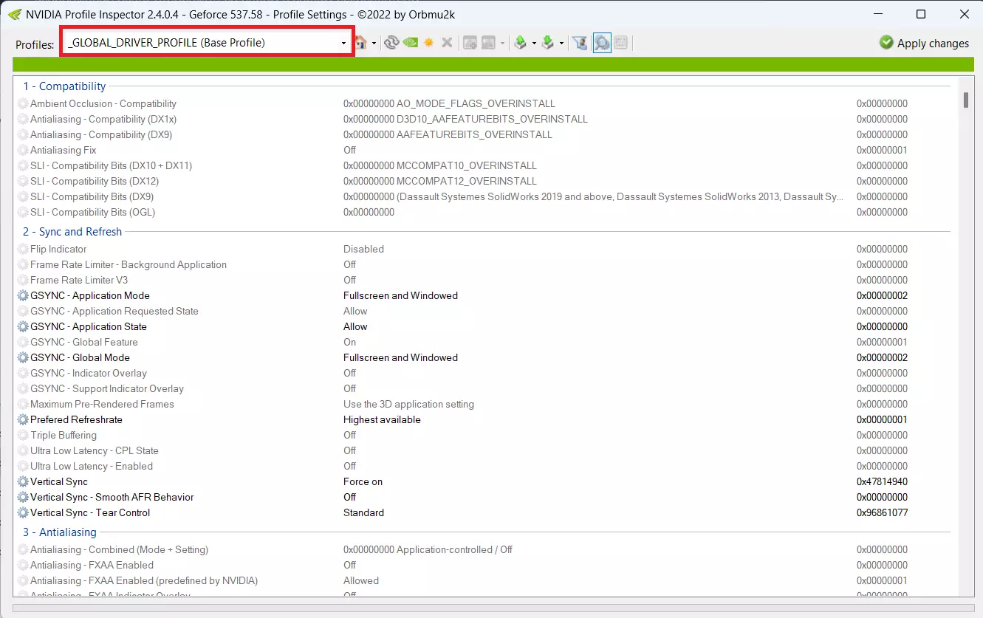The image size is (983, 618).
Task: Collapse the 2 - Sync and Refresh section
Action: click(72, 232)
